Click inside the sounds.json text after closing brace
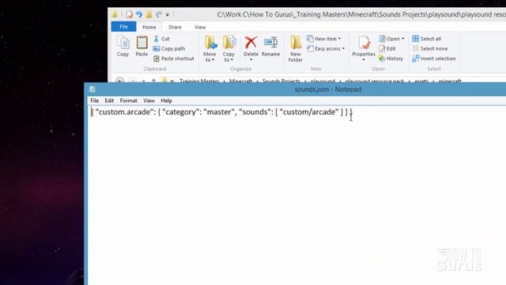The height and width of the screenshot is (285, 506). point(353,112)
